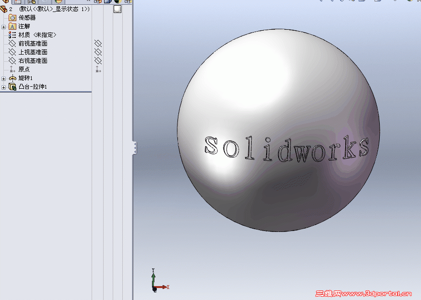Select the 原点 origin label
The height and width of the screenshot is (300, 421).
coord(24,69)
